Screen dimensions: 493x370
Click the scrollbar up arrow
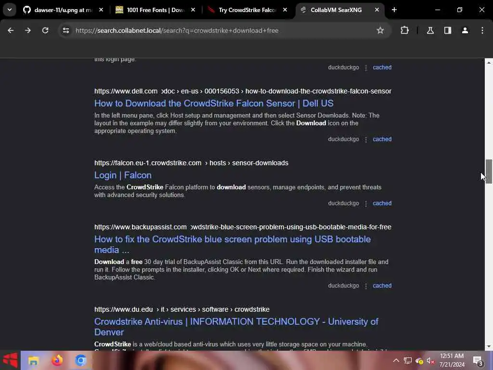pyautogui.click(x=489, y=63)
